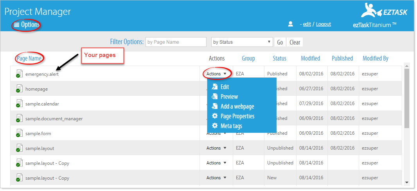Select the emergency.alert page name
Screen dimensions: 417x191
(x=42, y=74)
